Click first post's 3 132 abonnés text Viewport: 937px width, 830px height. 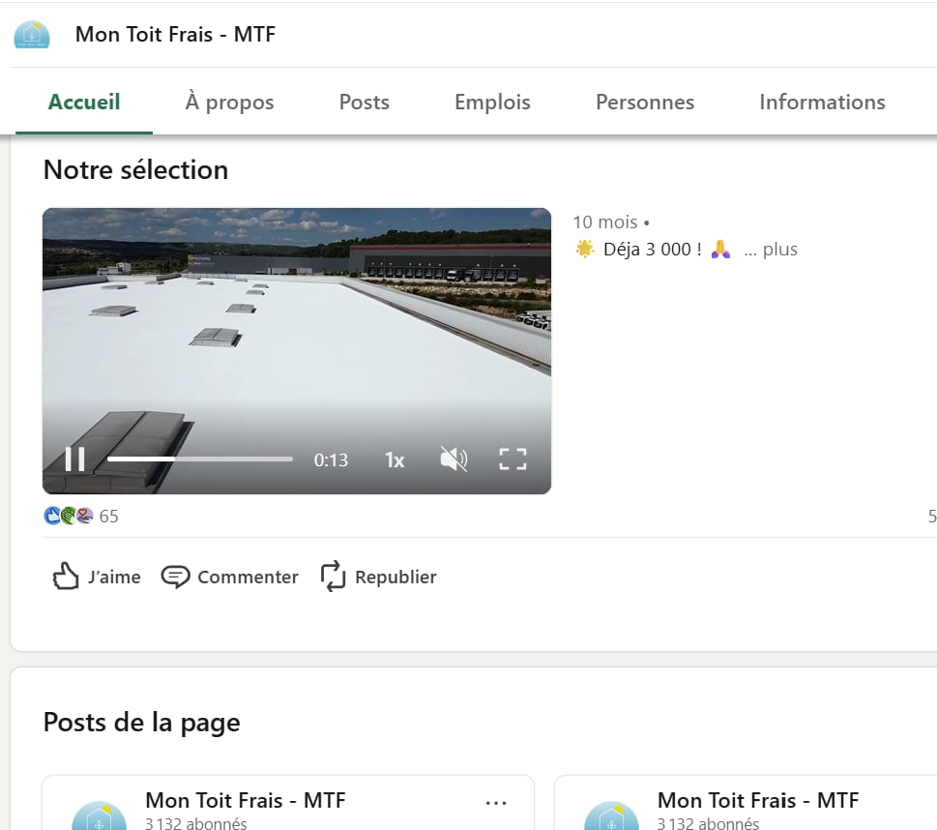196,823
